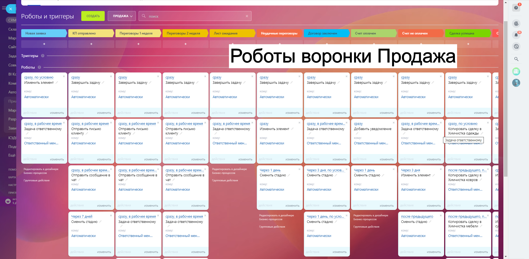Screen dimensions: 529x259
Task: Add a trigger to the КП отправлено stage
Action: pos(91,44)
